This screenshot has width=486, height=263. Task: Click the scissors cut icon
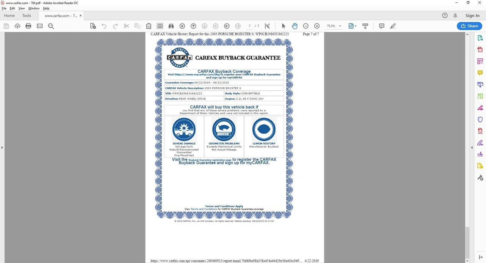tap(126, 26)
